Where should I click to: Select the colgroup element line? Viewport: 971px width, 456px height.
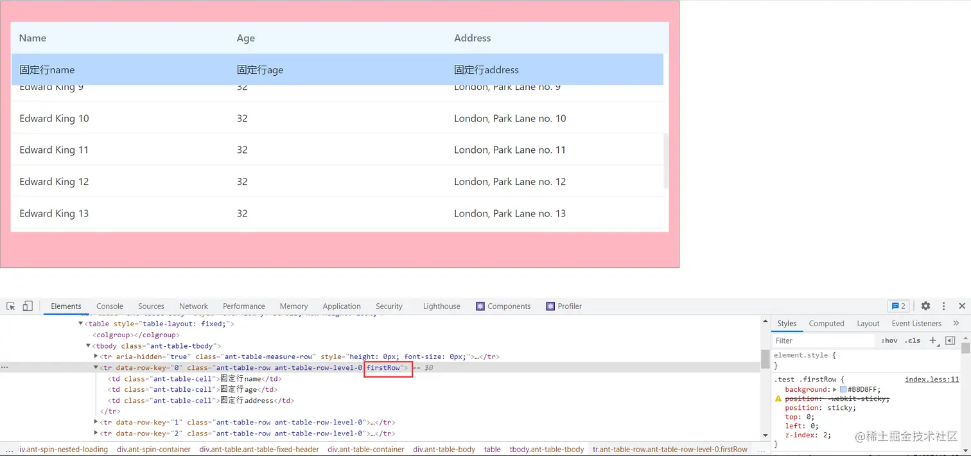click(x=136, y=335)
